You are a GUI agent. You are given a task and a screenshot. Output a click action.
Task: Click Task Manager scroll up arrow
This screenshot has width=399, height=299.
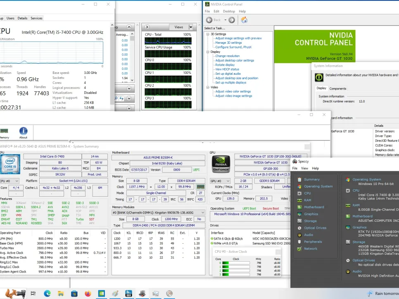112,25
